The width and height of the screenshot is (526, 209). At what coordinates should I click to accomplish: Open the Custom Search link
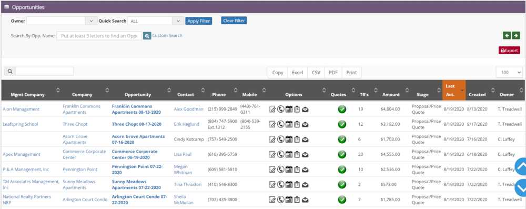(167, 35)
